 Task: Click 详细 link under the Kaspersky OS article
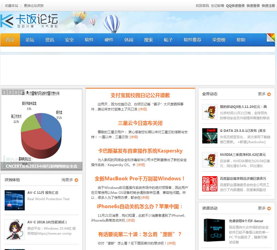click(x=141, y=165)
